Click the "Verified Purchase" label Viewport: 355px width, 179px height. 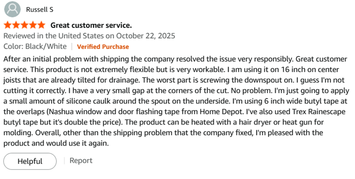(x=103, y=47)
